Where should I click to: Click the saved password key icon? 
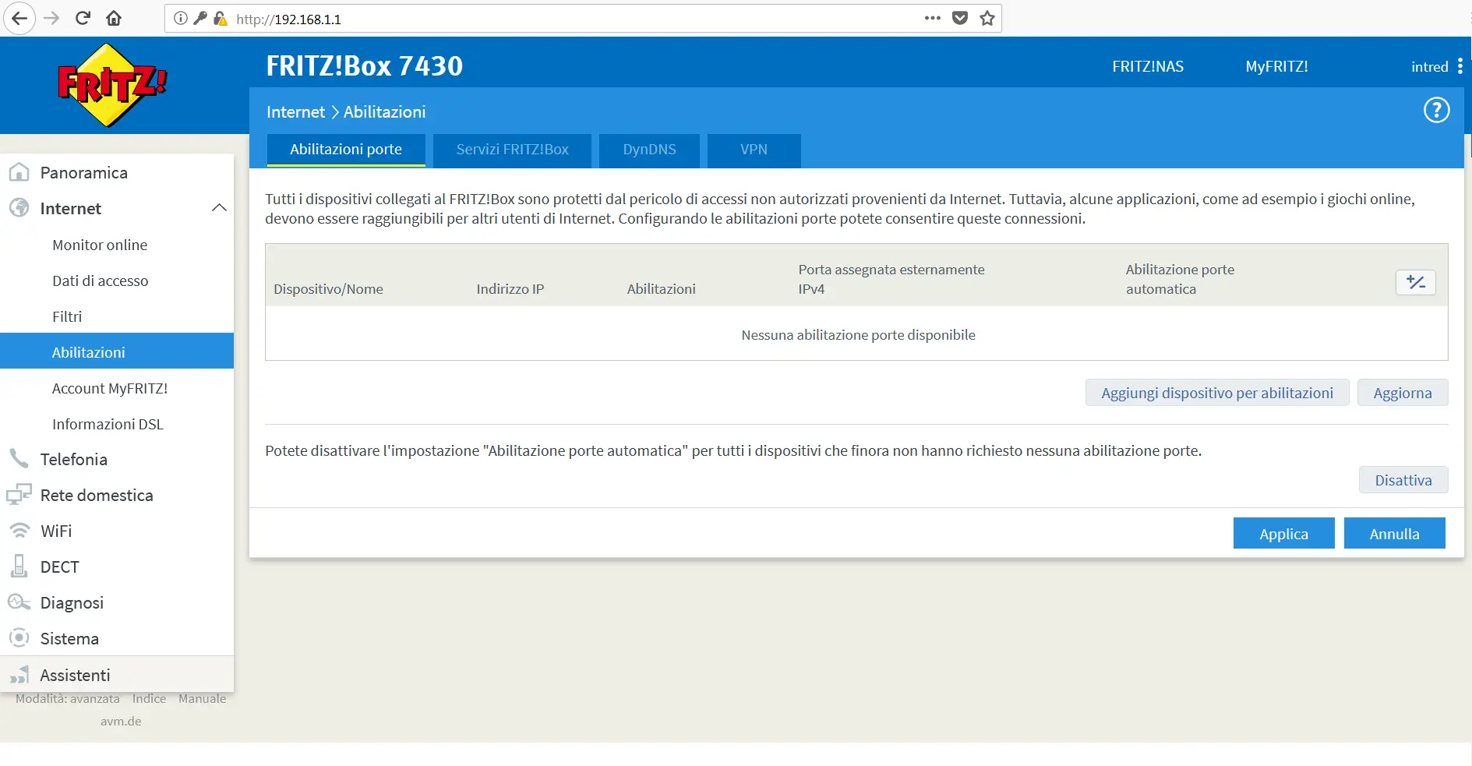(x=200, y=19)
